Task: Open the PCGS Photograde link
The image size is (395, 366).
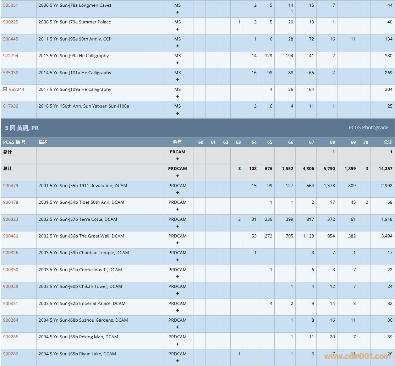Action: click(368, 127)
